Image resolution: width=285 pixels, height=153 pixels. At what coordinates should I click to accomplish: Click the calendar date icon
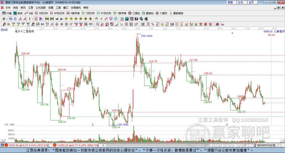pyautogui.click(x=122, y=19)
